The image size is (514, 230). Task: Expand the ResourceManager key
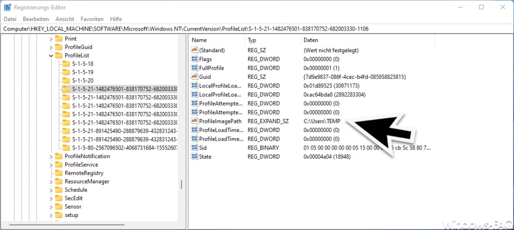point(51,181)
